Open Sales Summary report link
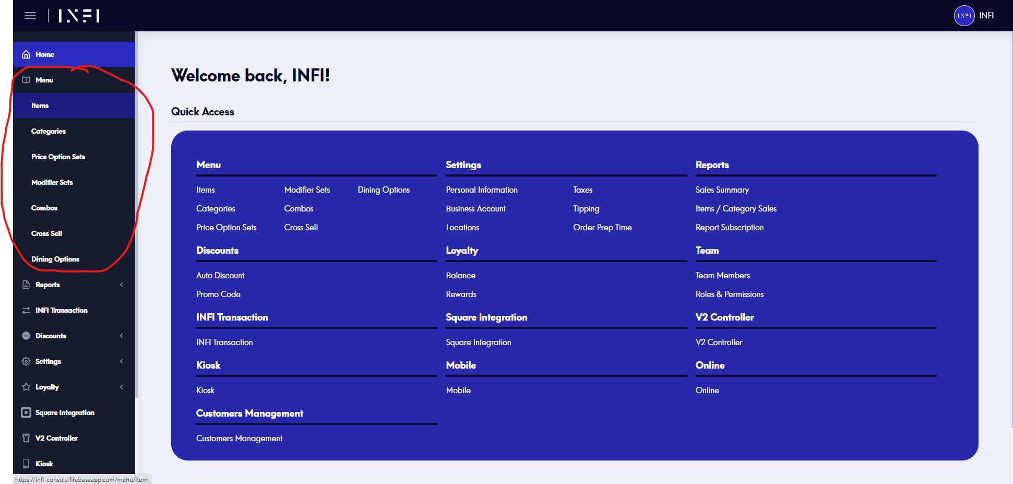Image resolution: width=1013 pixels, height=484 pixels. pyautogui.click(x=722, y=190)
